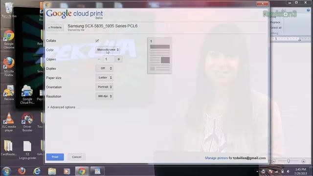Click the taskbar clock showing 1:45 PM
313x176 pixels.
coord(300,172)
